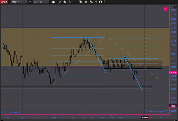
Task: Open the Chart tab label
Action: pos(4,2)
